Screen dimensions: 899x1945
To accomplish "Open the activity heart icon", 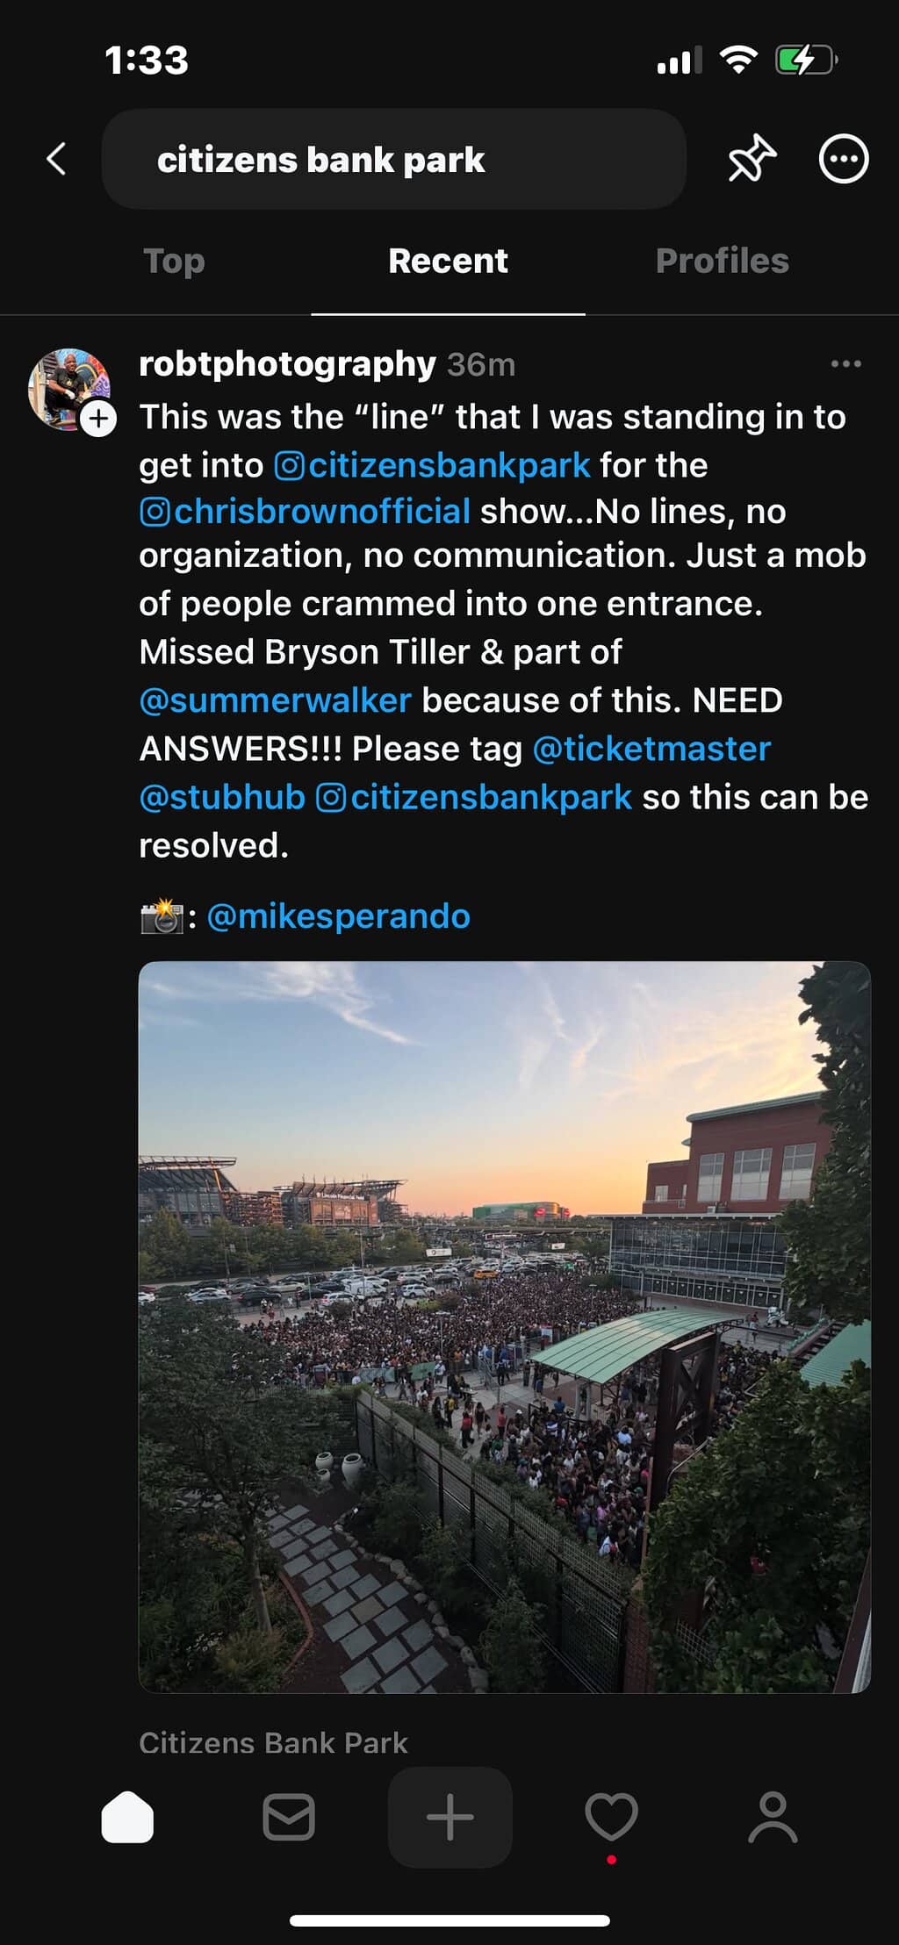I will click(611, 1816).
